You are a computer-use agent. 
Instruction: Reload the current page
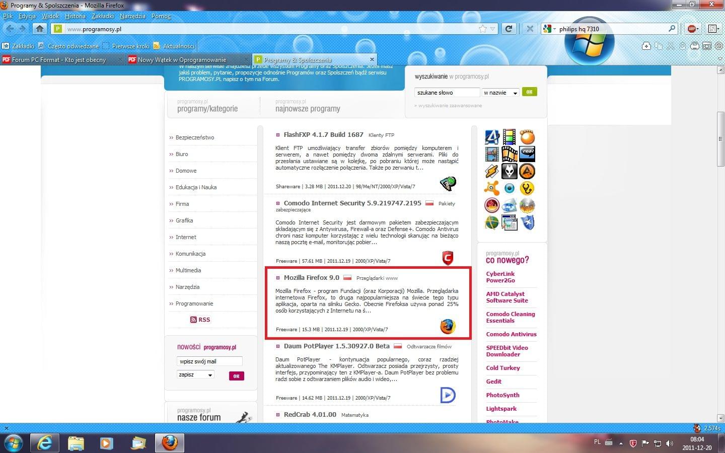click(509, 29)
